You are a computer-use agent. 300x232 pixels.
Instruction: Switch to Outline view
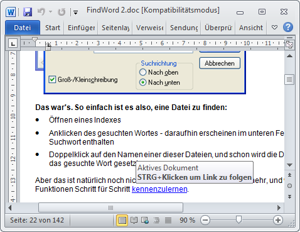coord(156,220)
